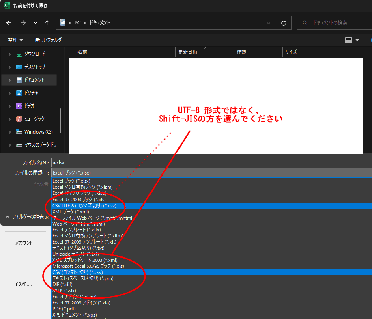Click the Forward arrow navigation icon
The image size is (372, 319).
[x=23, y=23]
